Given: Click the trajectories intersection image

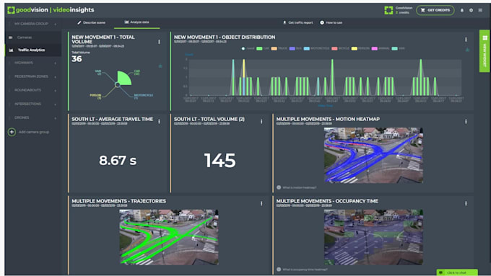Looking at the screenshot, I should (x=169, y=237).
